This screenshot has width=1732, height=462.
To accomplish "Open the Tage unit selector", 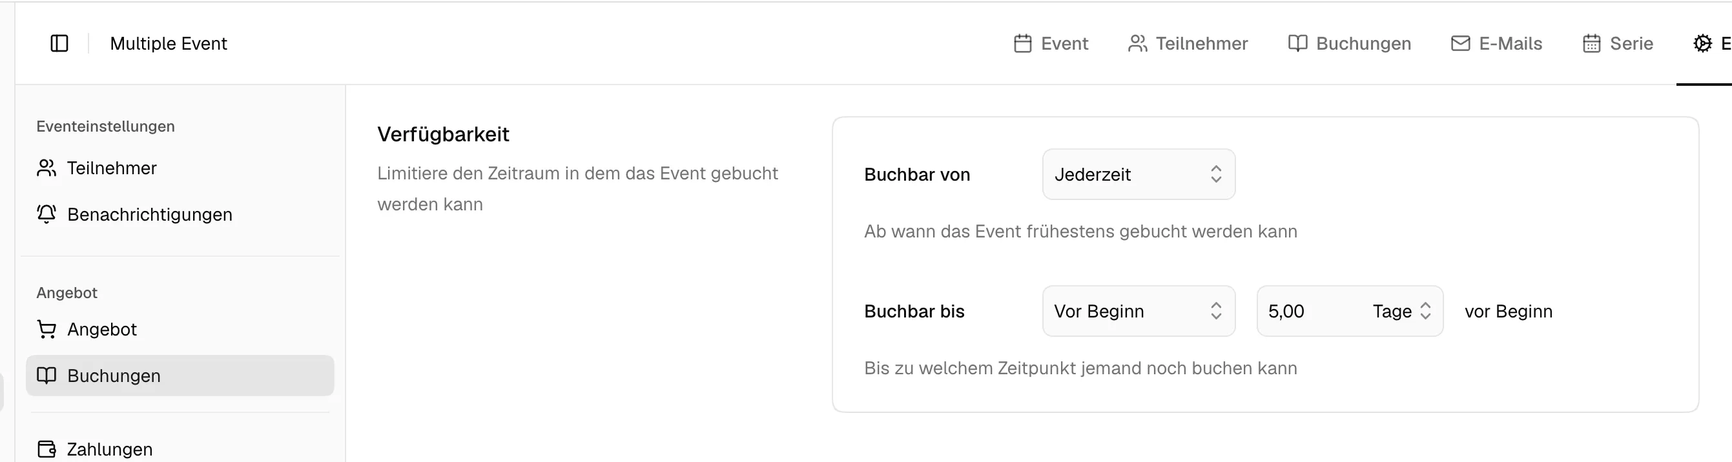I will pyautogui.click(x=1402, y=311).
